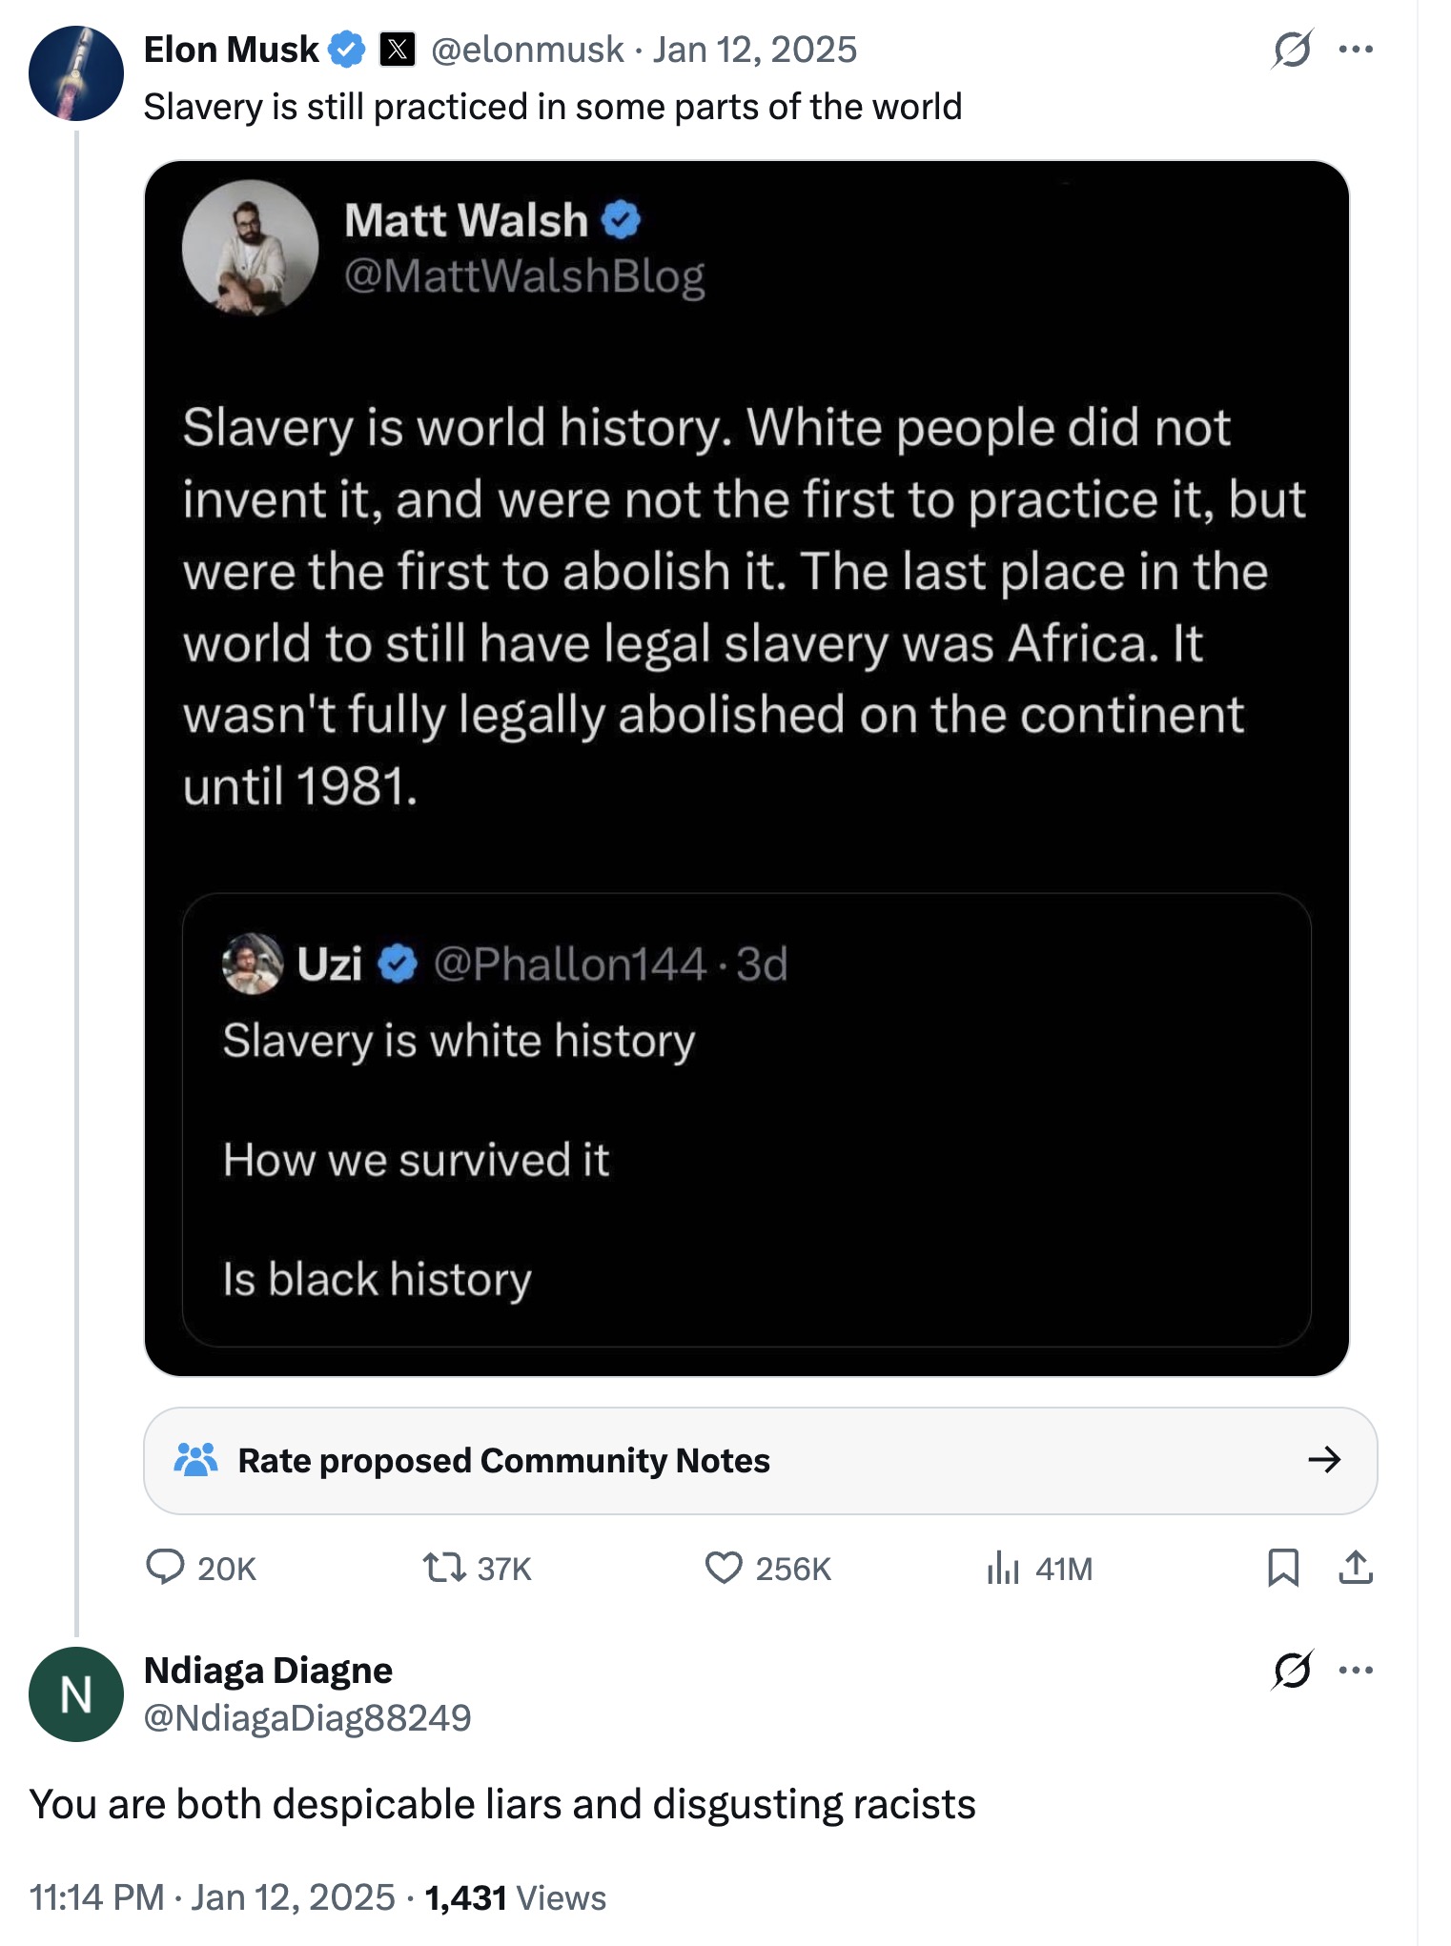Click the share upload icon
Image resolution: width=1451 pixels, height=1946 pixels.
pyautogui.click(x=1356, y=1567)
